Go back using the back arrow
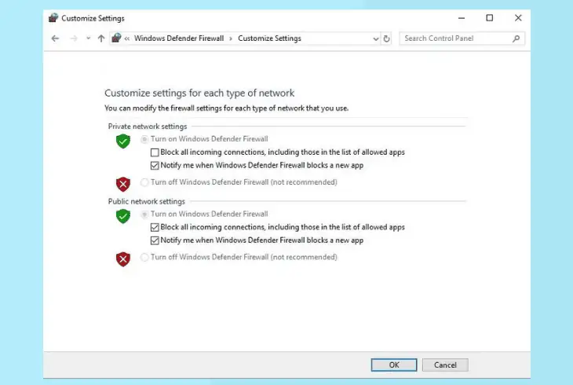This screenshot has width=573, height=385. tap(55, 38)
